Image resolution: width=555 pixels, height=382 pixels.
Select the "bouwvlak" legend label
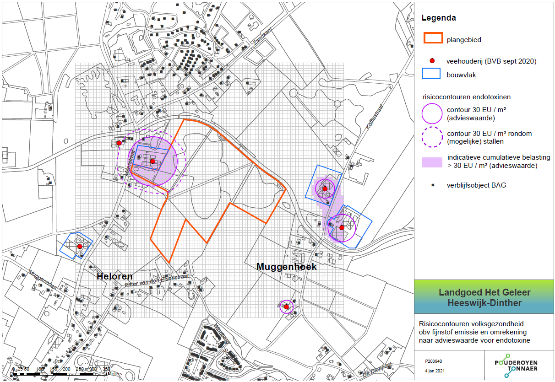click(x=460, y=75)
